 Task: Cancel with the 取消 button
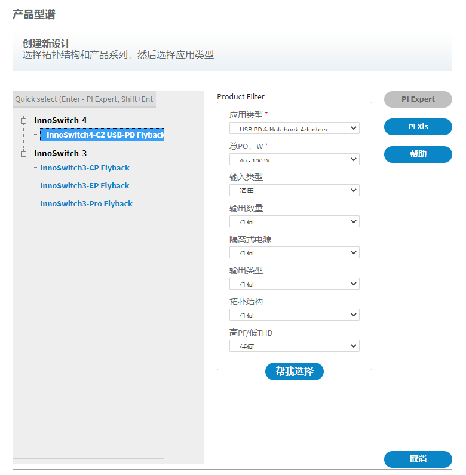pyautogui.click(x=418, y=459)
